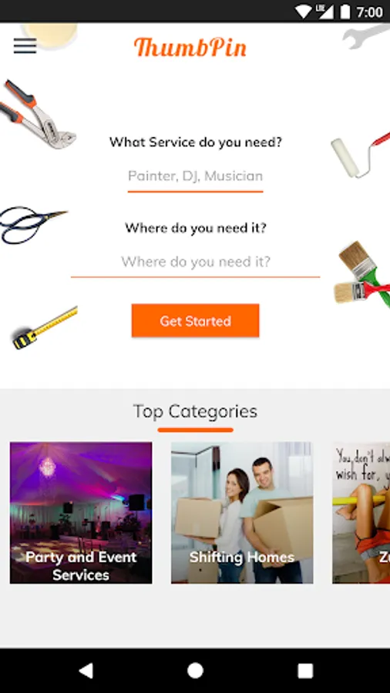Go back with Android back button

[x=86, y=671]
